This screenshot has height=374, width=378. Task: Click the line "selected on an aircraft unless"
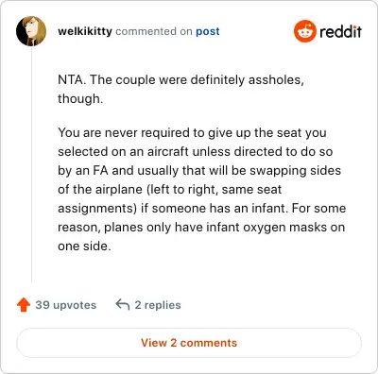pyautogui.click(x=196, y=151)
